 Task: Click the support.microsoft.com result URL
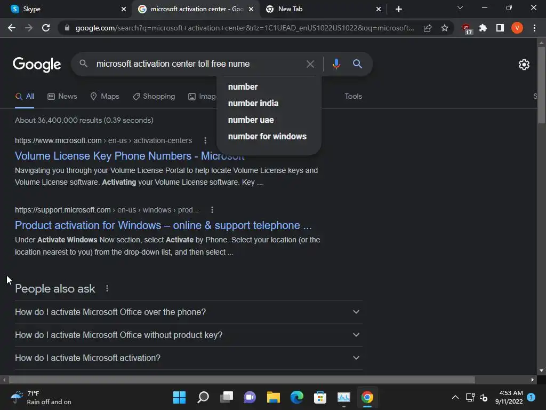tap(107, 210)
